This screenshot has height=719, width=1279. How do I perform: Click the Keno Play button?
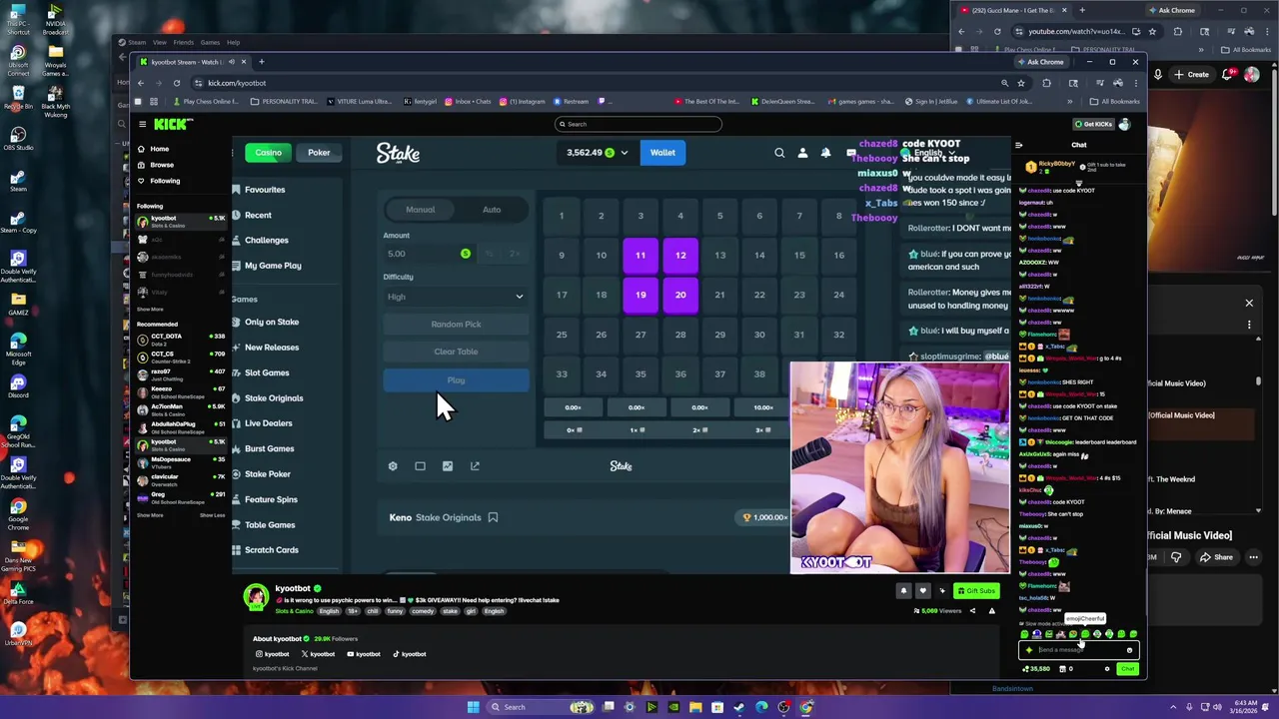456,380
